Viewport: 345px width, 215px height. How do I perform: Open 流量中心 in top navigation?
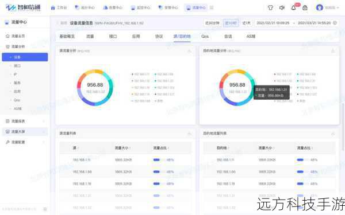[x=196, y=7]
